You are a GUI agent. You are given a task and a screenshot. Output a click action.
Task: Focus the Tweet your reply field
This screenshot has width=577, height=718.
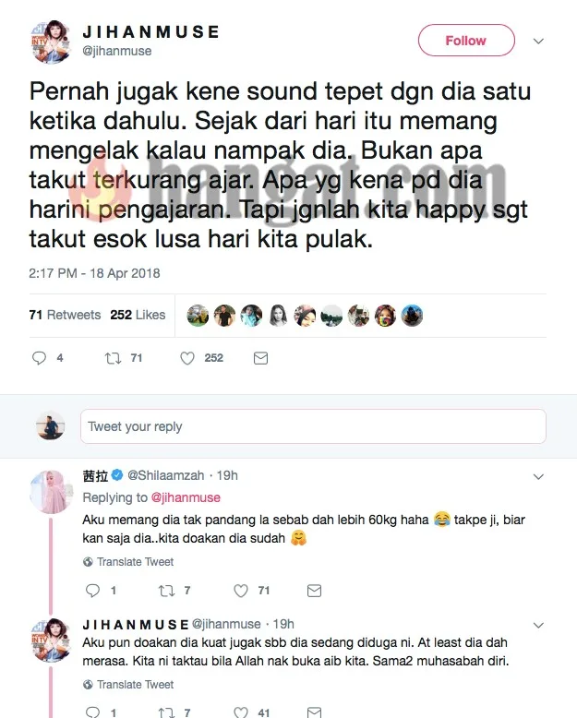[x=313, y=426]
